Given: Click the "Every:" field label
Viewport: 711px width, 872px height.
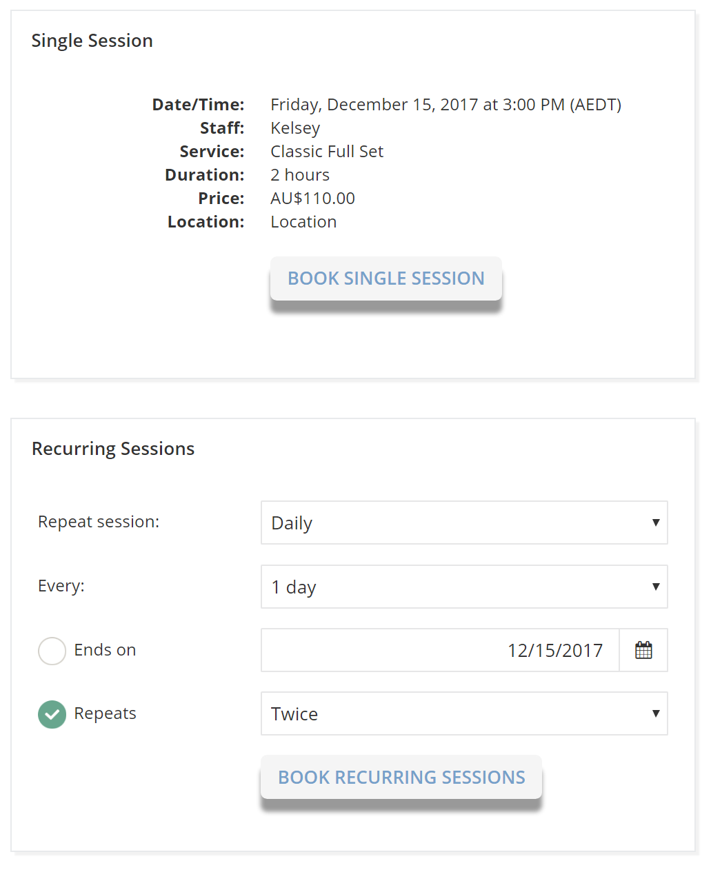Looking at the screenshot, I should [61, 586].
